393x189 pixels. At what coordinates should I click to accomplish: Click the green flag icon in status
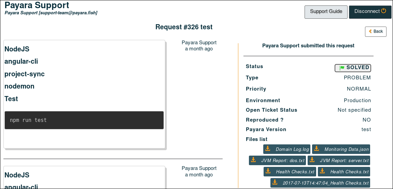click(x=342, y=68)
